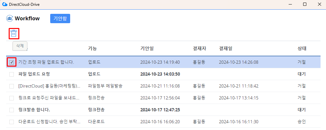Sort by the 기능 column header
The width and height of the screenshot is (326, 130).
[x=92, y=49]
